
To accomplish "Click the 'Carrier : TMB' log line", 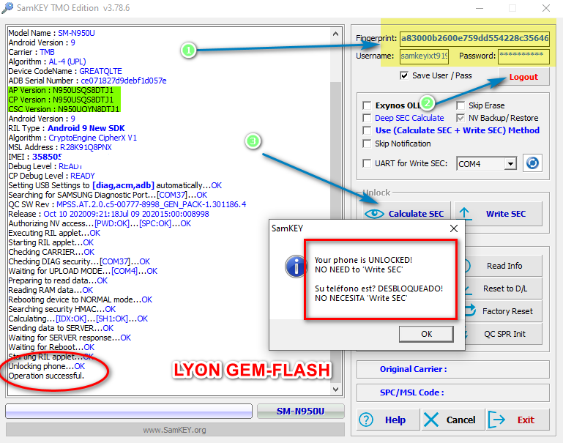I will pyautogui.click(x=31, y=53).
